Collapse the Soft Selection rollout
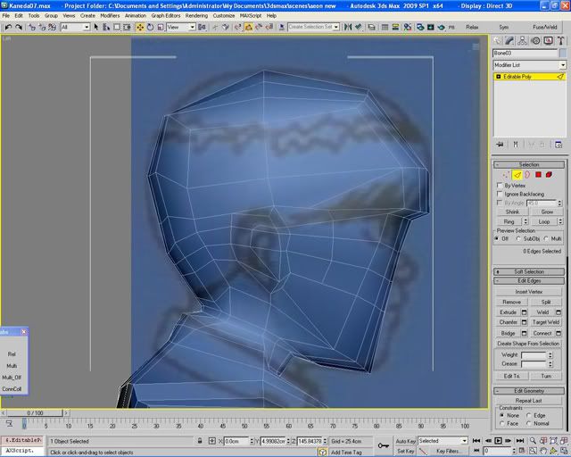This screenshot has height=457, width=571. 529,271
